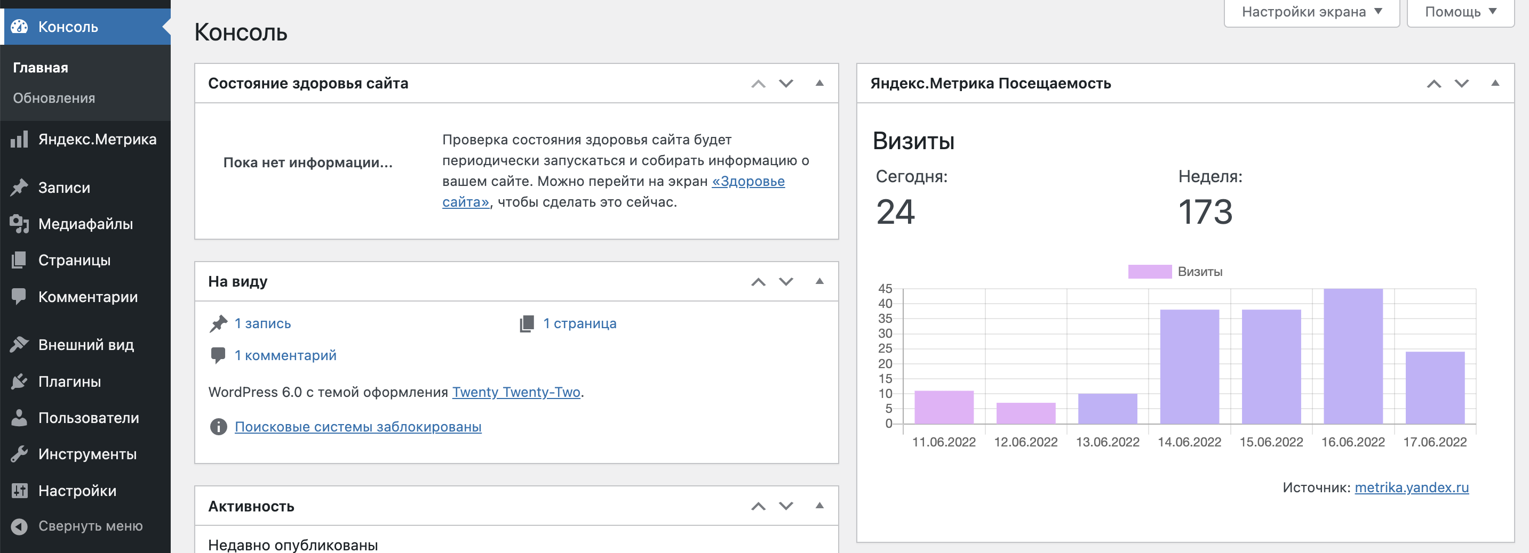Click the Сегодня visits value 24
The image size is (1529, 553).
[x=896, y=212]
